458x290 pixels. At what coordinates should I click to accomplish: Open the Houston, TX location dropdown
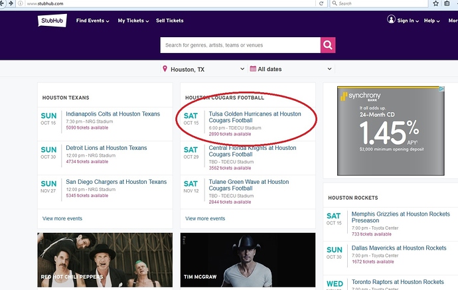[x=203, y=69]
